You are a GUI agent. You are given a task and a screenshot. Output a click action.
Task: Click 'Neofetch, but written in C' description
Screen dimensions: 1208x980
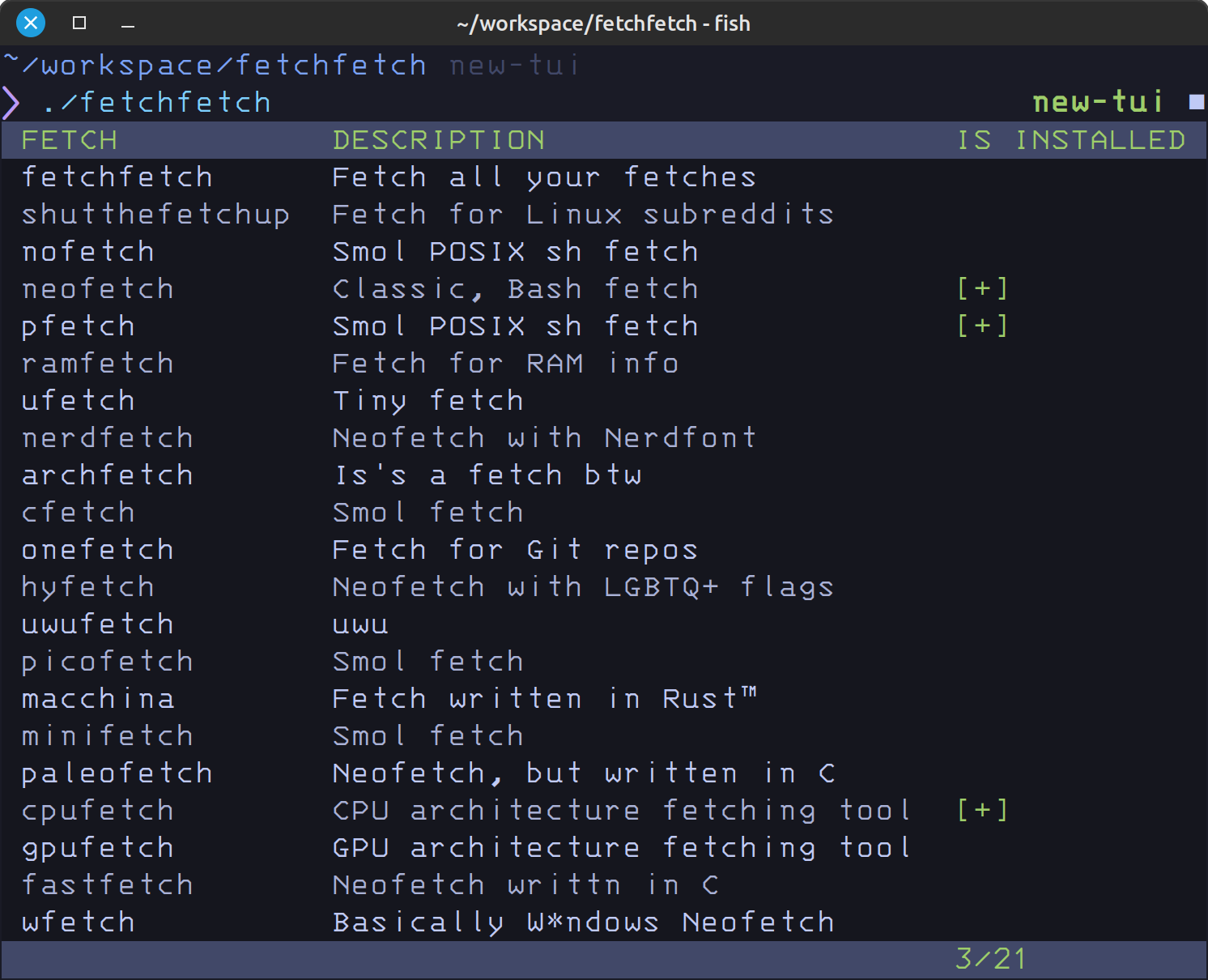point(583,773)
